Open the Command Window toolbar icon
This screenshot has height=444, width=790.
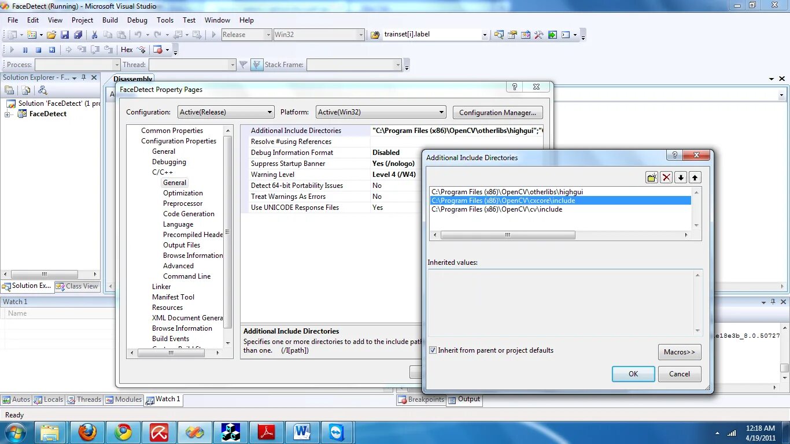566,35
